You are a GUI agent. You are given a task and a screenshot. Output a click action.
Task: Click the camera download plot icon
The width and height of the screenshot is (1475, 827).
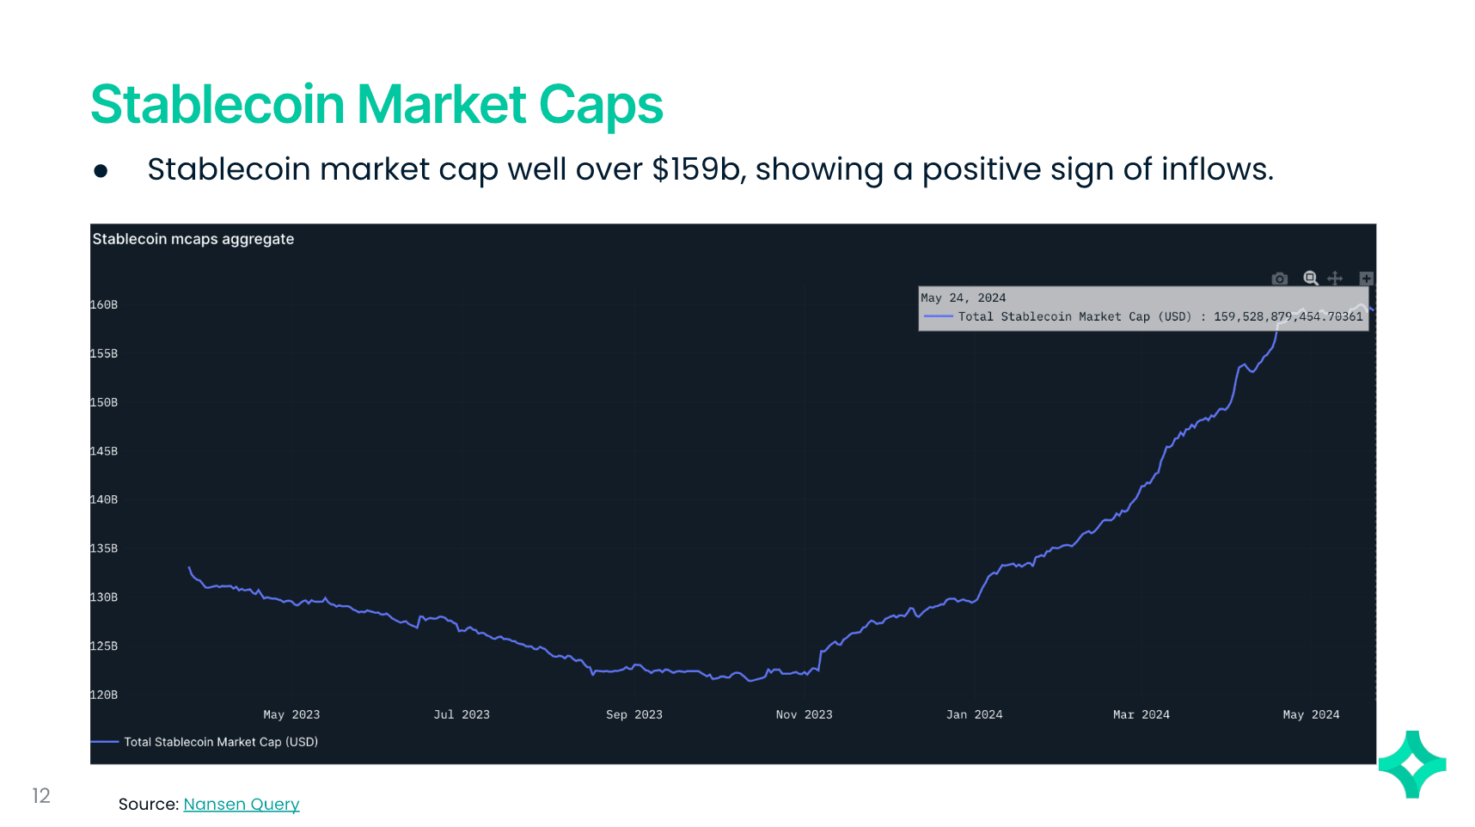click(1279, 279)
